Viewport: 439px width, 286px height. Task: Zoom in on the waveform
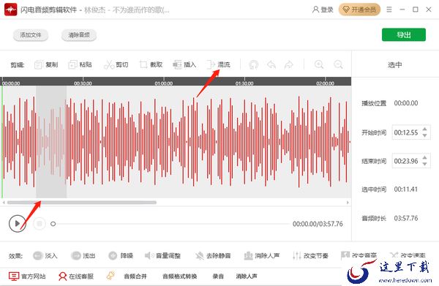click(319, 64)
